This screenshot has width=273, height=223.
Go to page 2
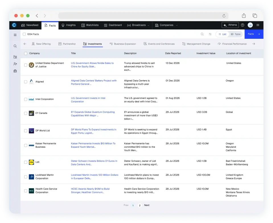[x=140, y=205]
